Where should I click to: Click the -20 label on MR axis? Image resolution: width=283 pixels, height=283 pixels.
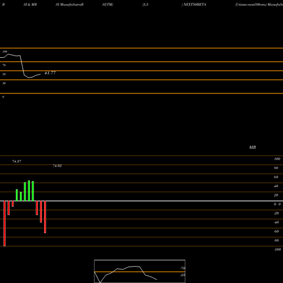click(276, 213)
